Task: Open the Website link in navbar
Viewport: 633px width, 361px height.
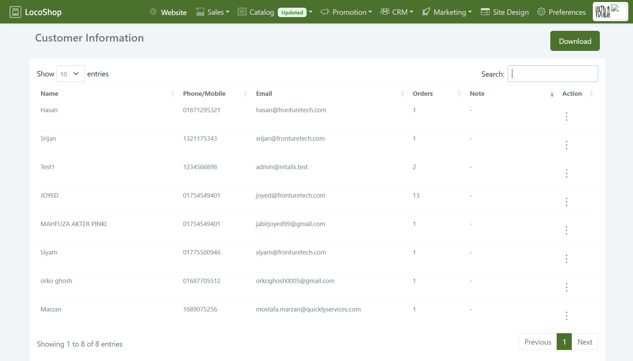Action: (x=168, y=12)
